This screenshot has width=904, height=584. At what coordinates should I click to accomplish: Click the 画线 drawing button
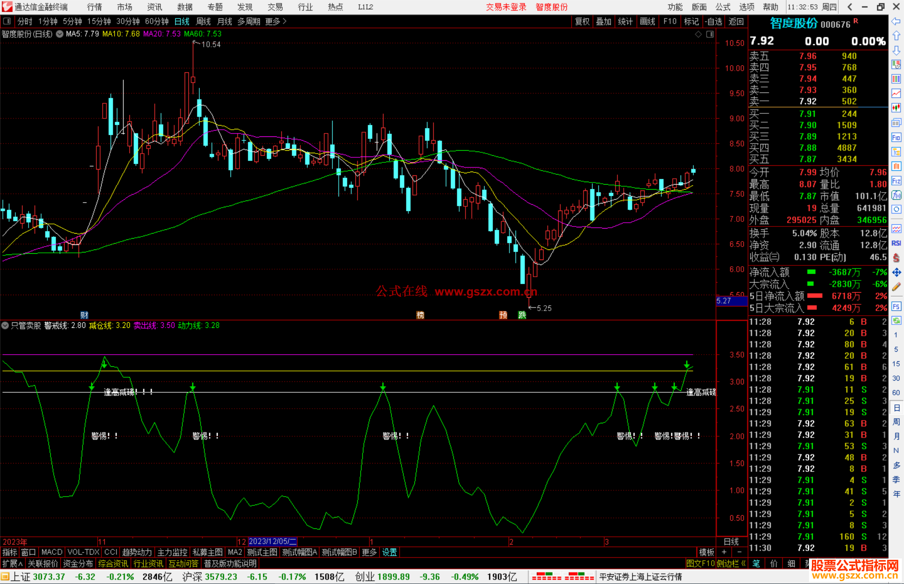647,21
